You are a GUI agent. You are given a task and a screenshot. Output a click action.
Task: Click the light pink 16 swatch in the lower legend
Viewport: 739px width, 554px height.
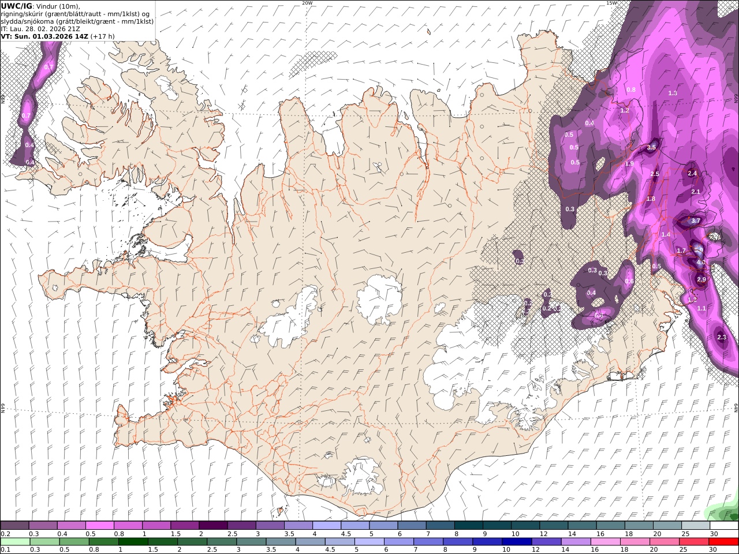[605, 541]
